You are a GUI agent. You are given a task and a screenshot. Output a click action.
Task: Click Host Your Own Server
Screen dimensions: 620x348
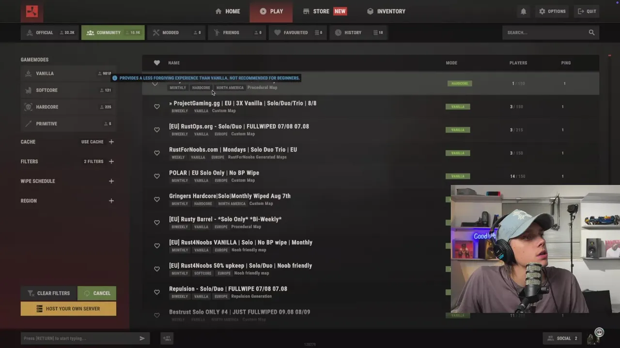[68, 309]
